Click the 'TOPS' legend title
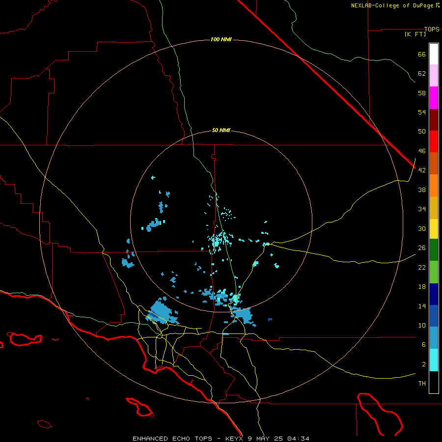 432,29
